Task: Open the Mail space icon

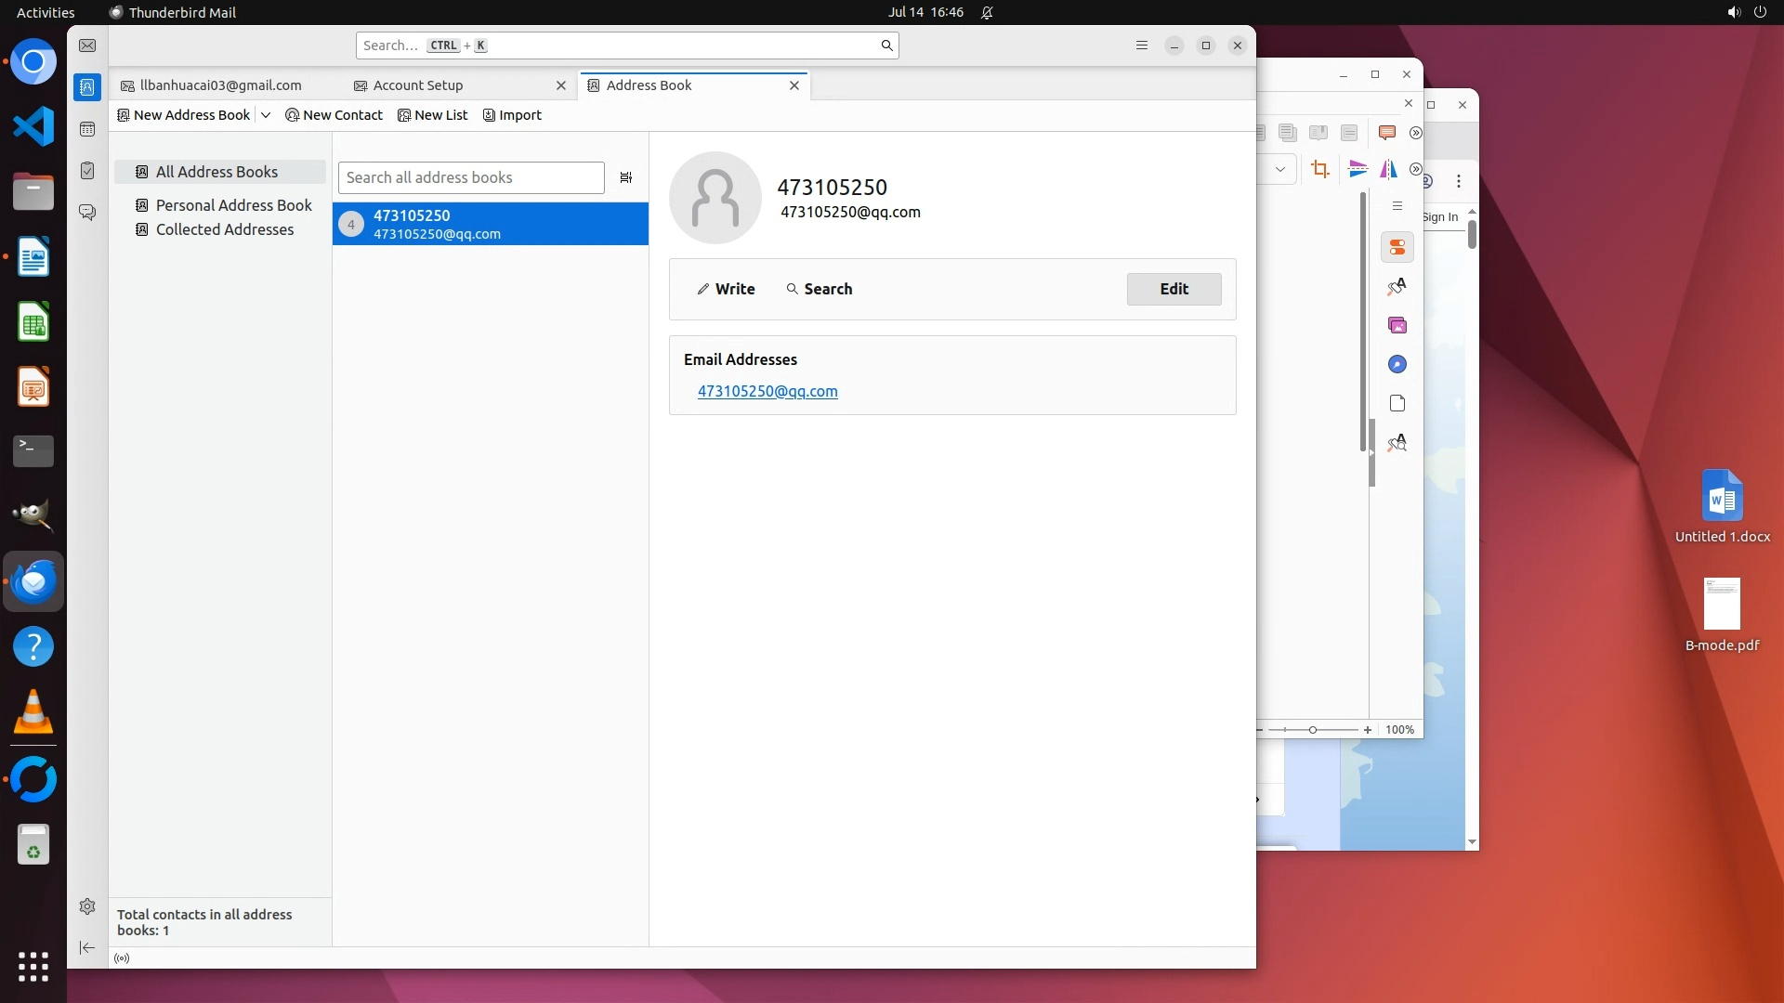Action: (x=87, y=46)
